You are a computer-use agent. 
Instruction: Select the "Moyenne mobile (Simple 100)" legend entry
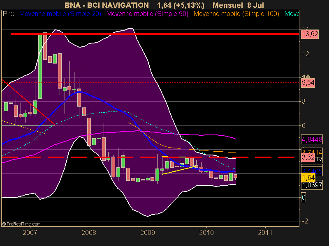tap(236, 14)
